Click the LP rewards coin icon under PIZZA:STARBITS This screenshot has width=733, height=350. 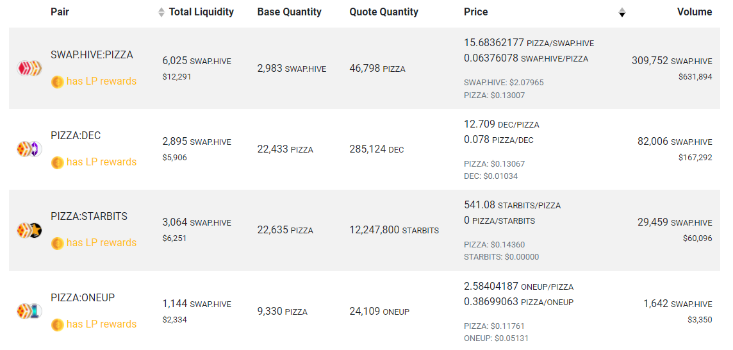pos(57,244)
